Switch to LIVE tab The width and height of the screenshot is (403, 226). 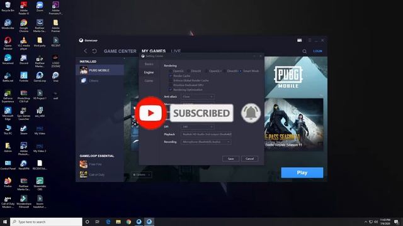click(x=176, y=51)
